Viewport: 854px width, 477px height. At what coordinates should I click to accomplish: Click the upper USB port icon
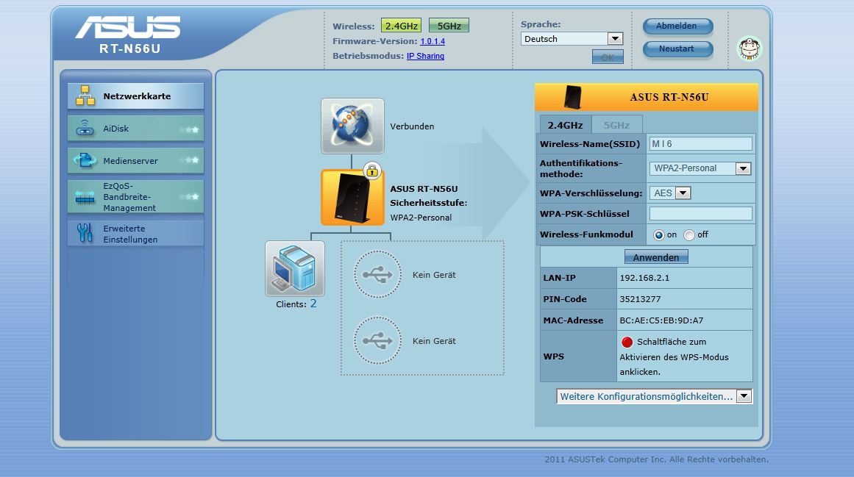(377, 274)
